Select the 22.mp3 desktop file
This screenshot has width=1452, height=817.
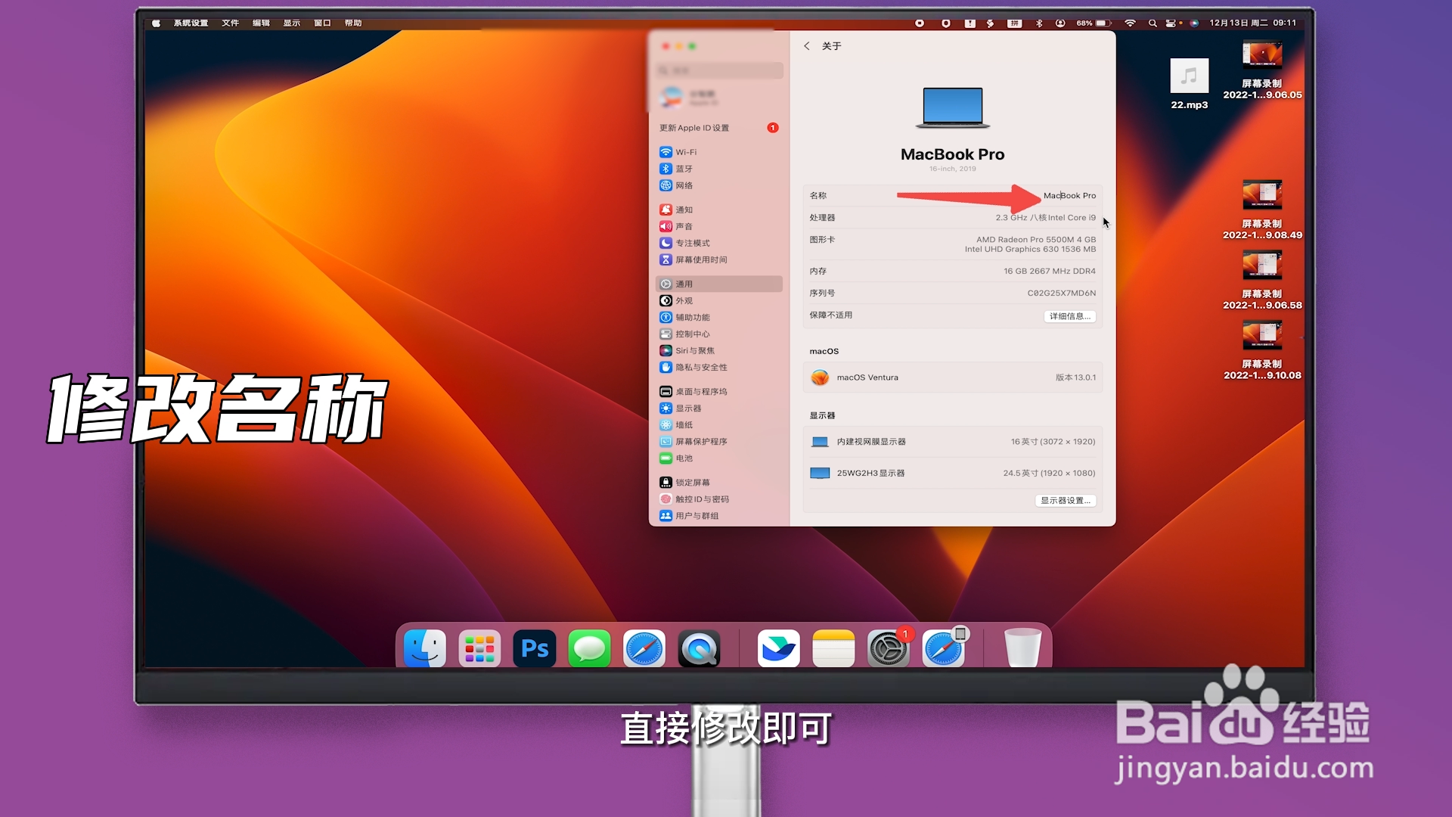1189,84
